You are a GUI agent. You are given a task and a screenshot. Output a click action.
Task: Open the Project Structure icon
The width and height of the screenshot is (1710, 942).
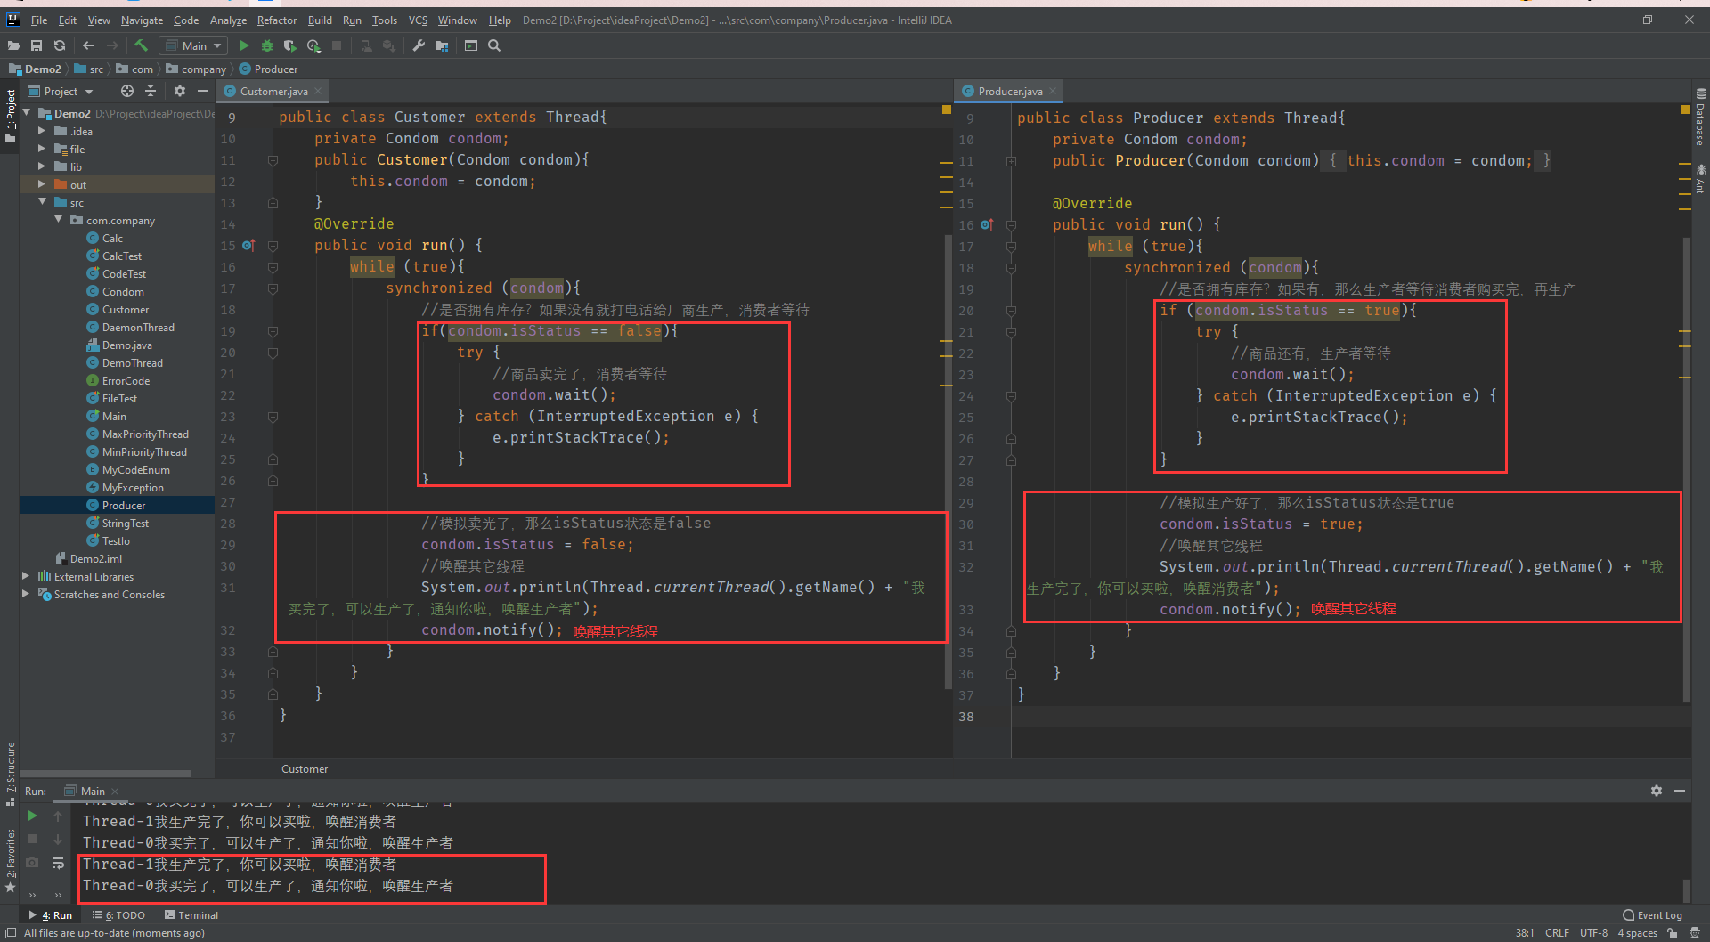point(442,45)
